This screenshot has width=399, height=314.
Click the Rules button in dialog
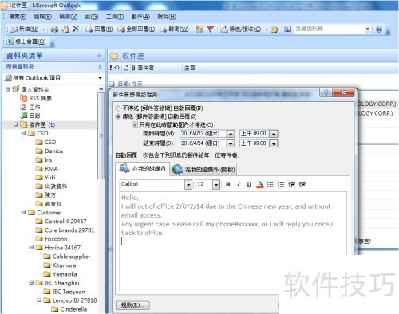[x=132, y=305]
